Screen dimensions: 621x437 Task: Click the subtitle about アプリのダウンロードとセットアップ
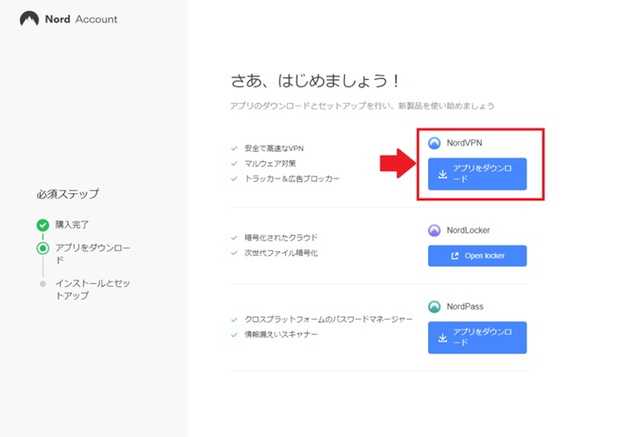coord(362,106)
